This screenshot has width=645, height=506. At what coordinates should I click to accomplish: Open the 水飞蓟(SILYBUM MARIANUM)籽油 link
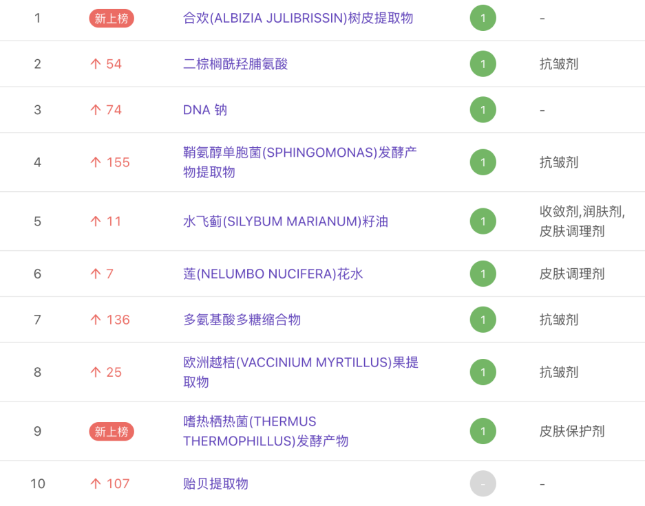[286, 221]
